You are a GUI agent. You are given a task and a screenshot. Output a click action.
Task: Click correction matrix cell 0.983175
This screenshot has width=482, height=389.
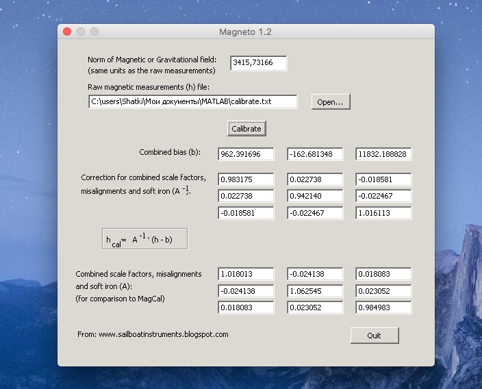click(x=246, y=180)
